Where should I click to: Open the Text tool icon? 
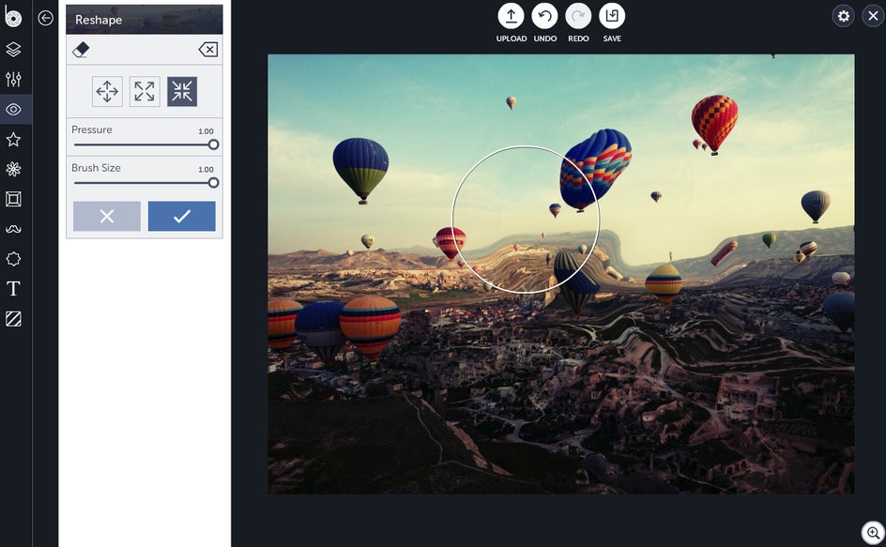coord(13,289)
